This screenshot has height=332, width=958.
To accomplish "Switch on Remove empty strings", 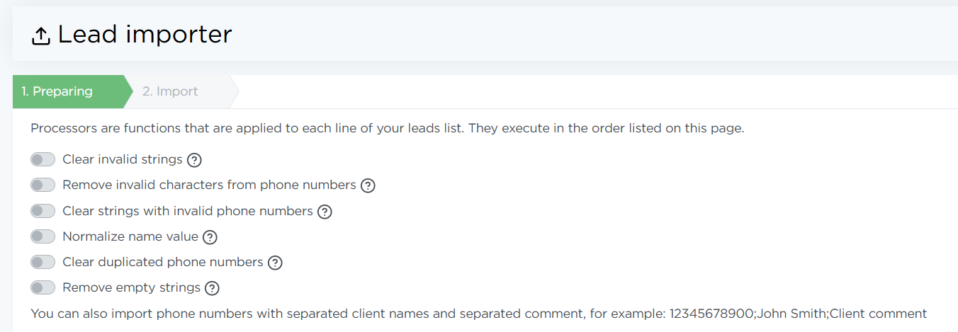I will click(43, 288).
